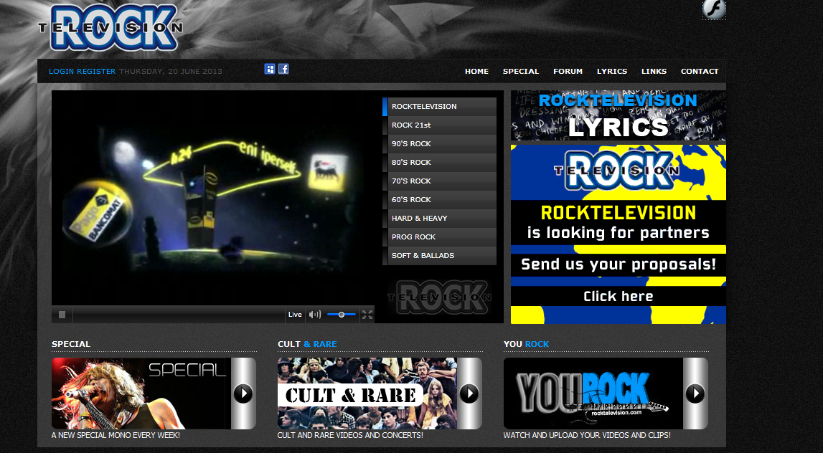Choose the SOFT & BALLADS channel
This screenshot has width=823, height=453.
click(439, 255)
